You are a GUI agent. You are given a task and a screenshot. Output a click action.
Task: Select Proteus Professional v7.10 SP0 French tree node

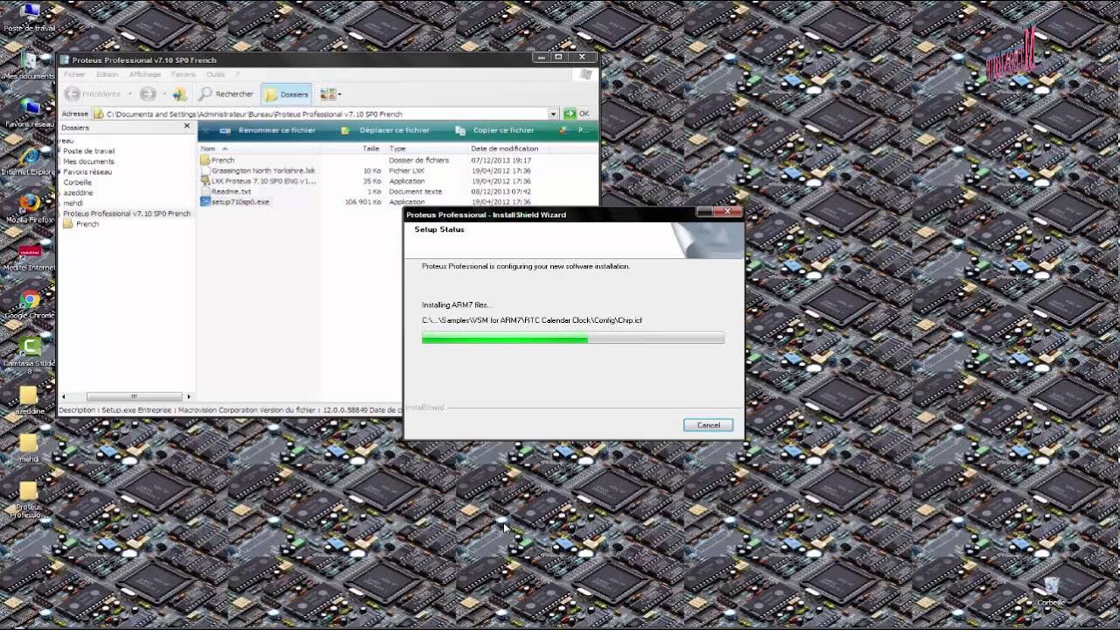(126, 213)
